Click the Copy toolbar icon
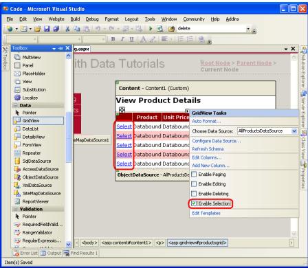 (x=77, y=29)
